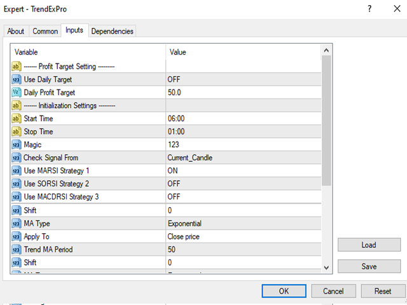Select the 'Magic' label
The height and width of the screenshot is (305, 407).
[x=32, y=144]
